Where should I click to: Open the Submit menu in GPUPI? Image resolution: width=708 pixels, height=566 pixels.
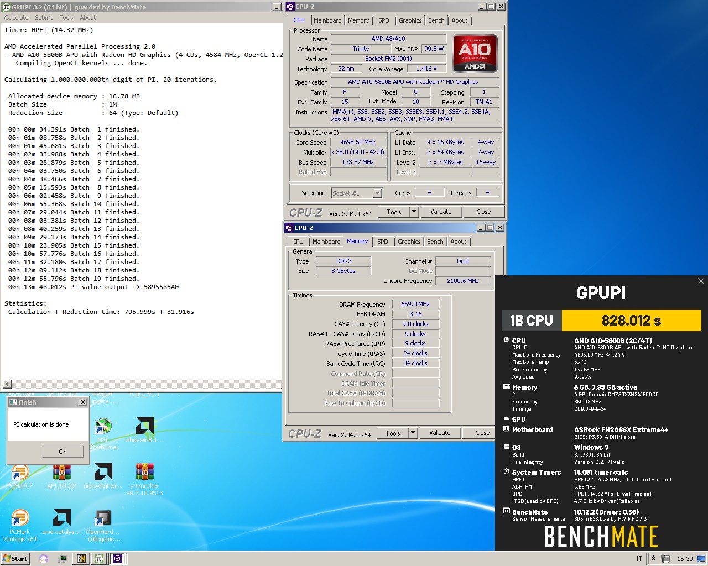tap(44, 18)
